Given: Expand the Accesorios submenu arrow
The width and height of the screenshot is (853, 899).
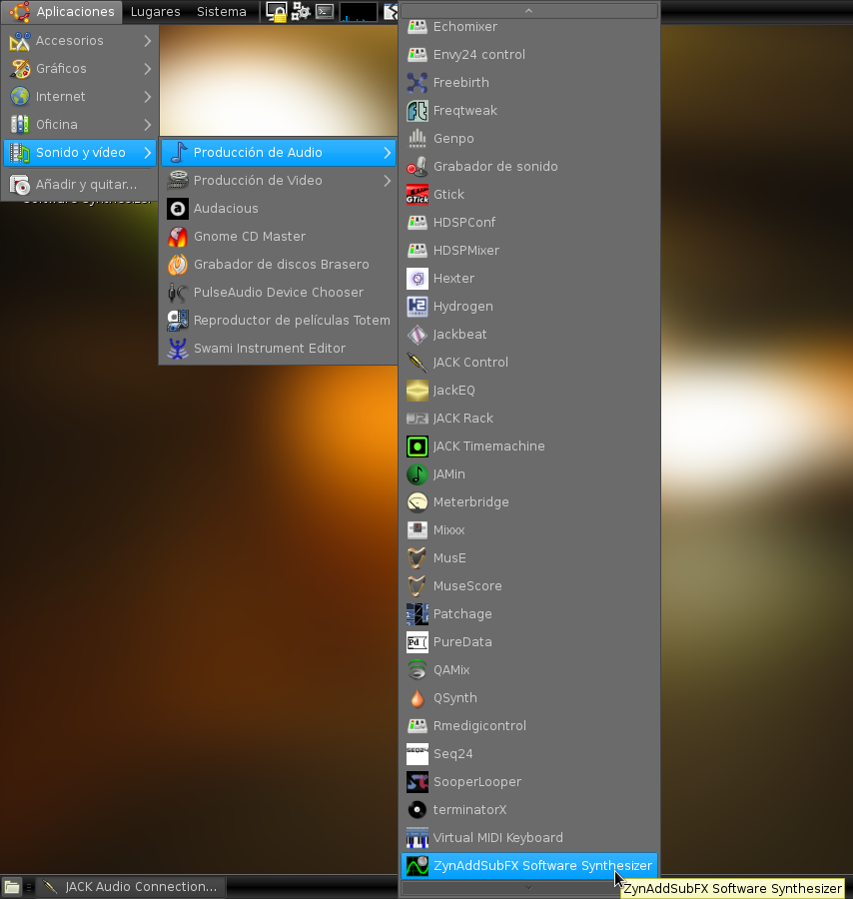Looking at the screenshot, I should [148, 41].
